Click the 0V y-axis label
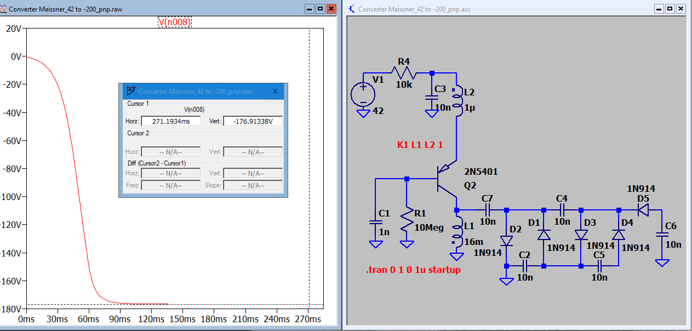This screenshot has height=331, width=692. click(16, 56)
